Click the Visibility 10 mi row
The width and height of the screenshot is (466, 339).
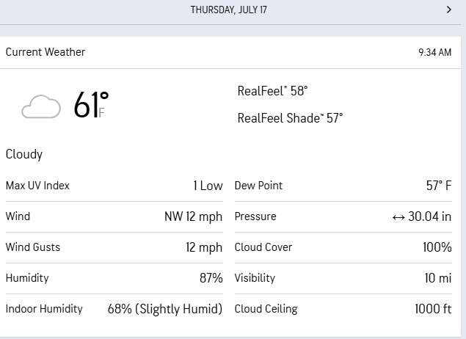(x=343, y=278)
